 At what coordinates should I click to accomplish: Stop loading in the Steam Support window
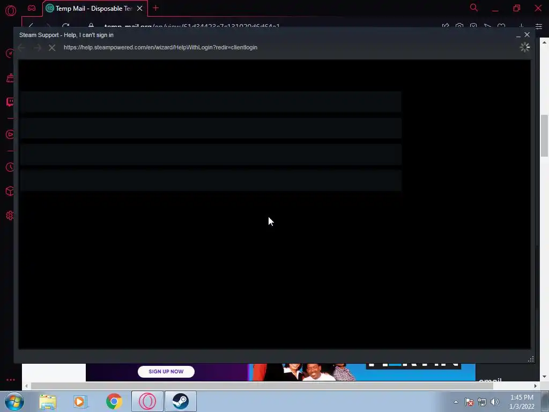(52, 48)
